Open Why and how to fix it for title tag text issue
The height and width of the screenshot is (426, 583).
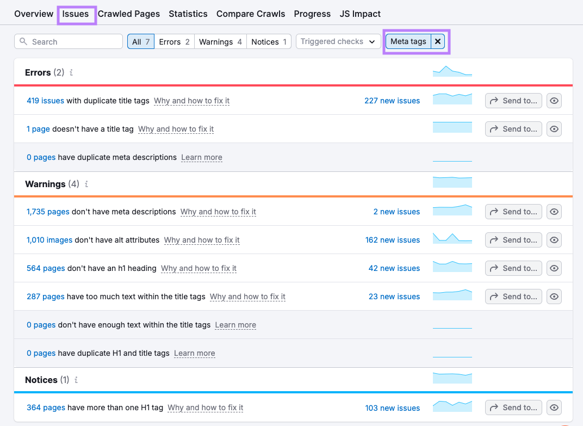(x=247, y=297)
